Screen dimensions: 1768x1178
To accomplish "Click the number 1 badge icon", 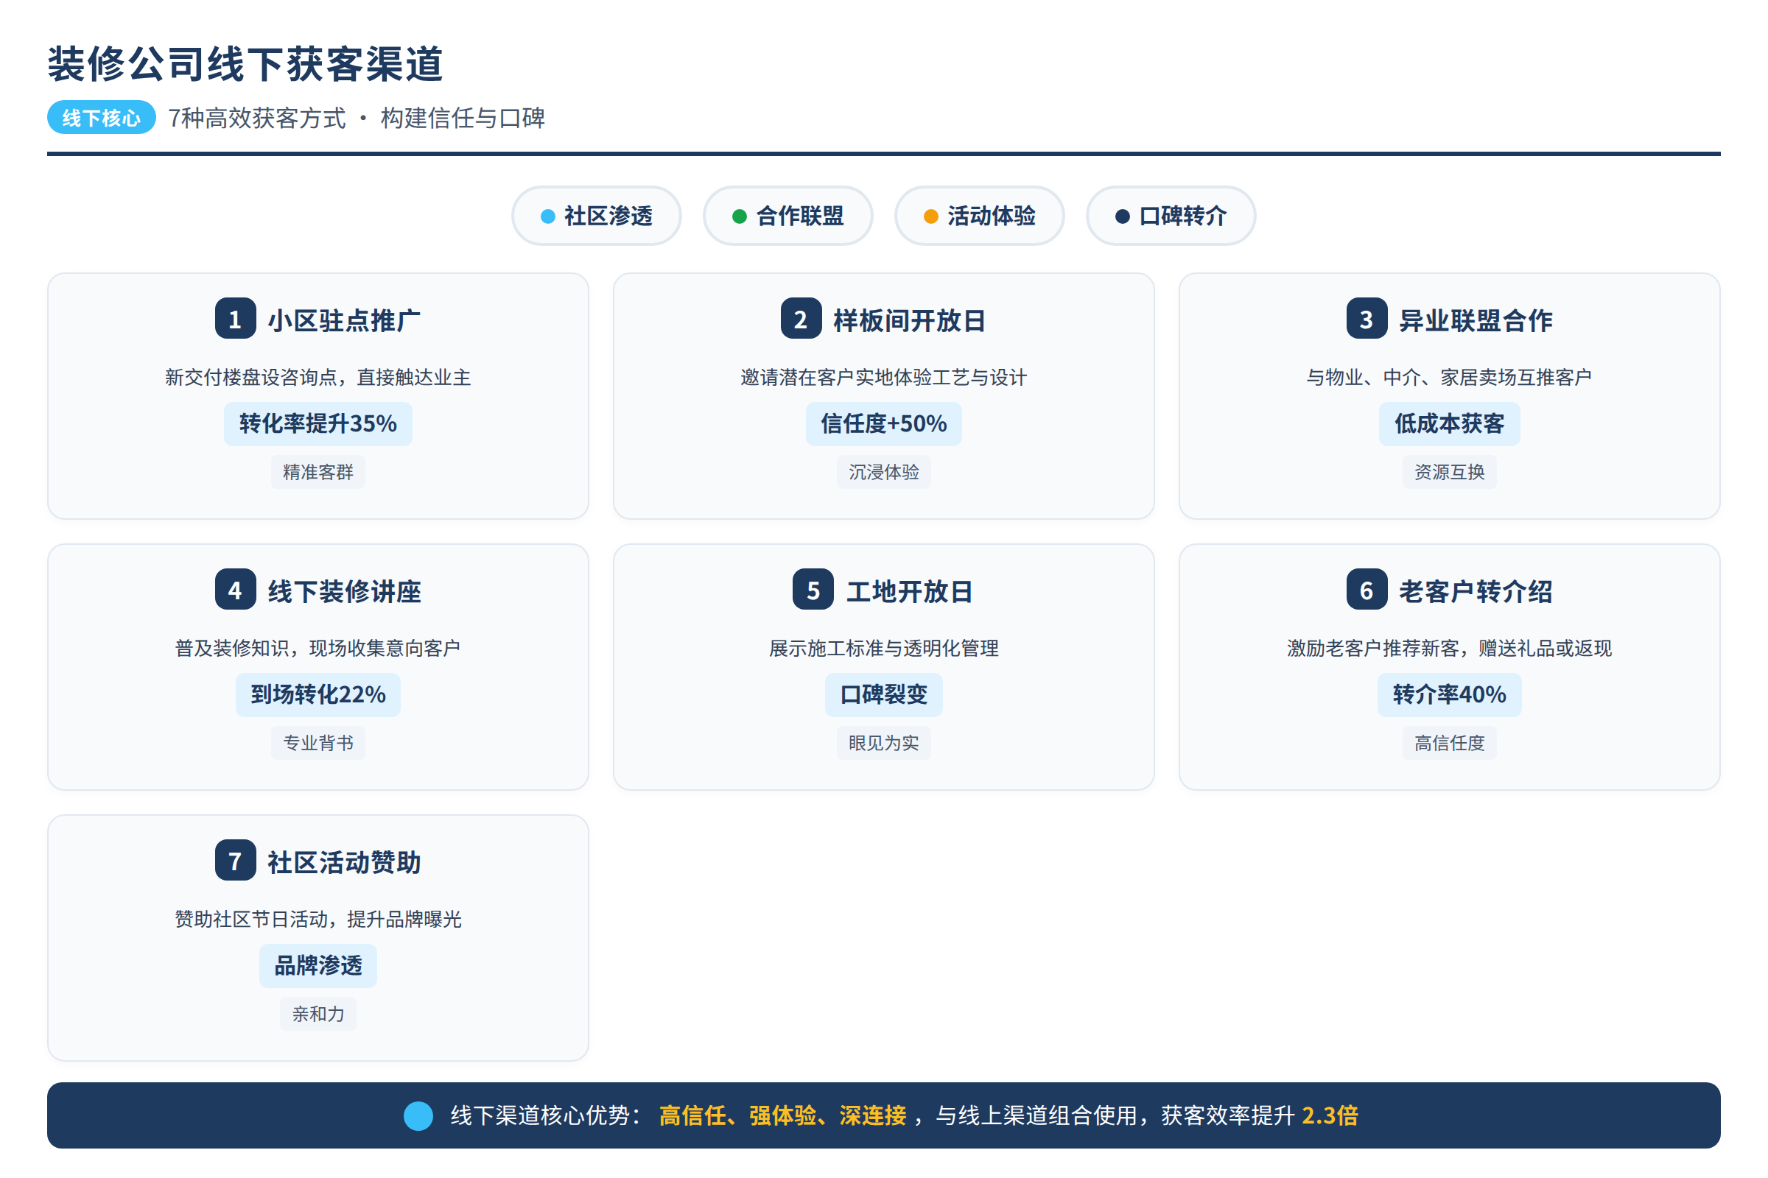I will click(235, 320).
